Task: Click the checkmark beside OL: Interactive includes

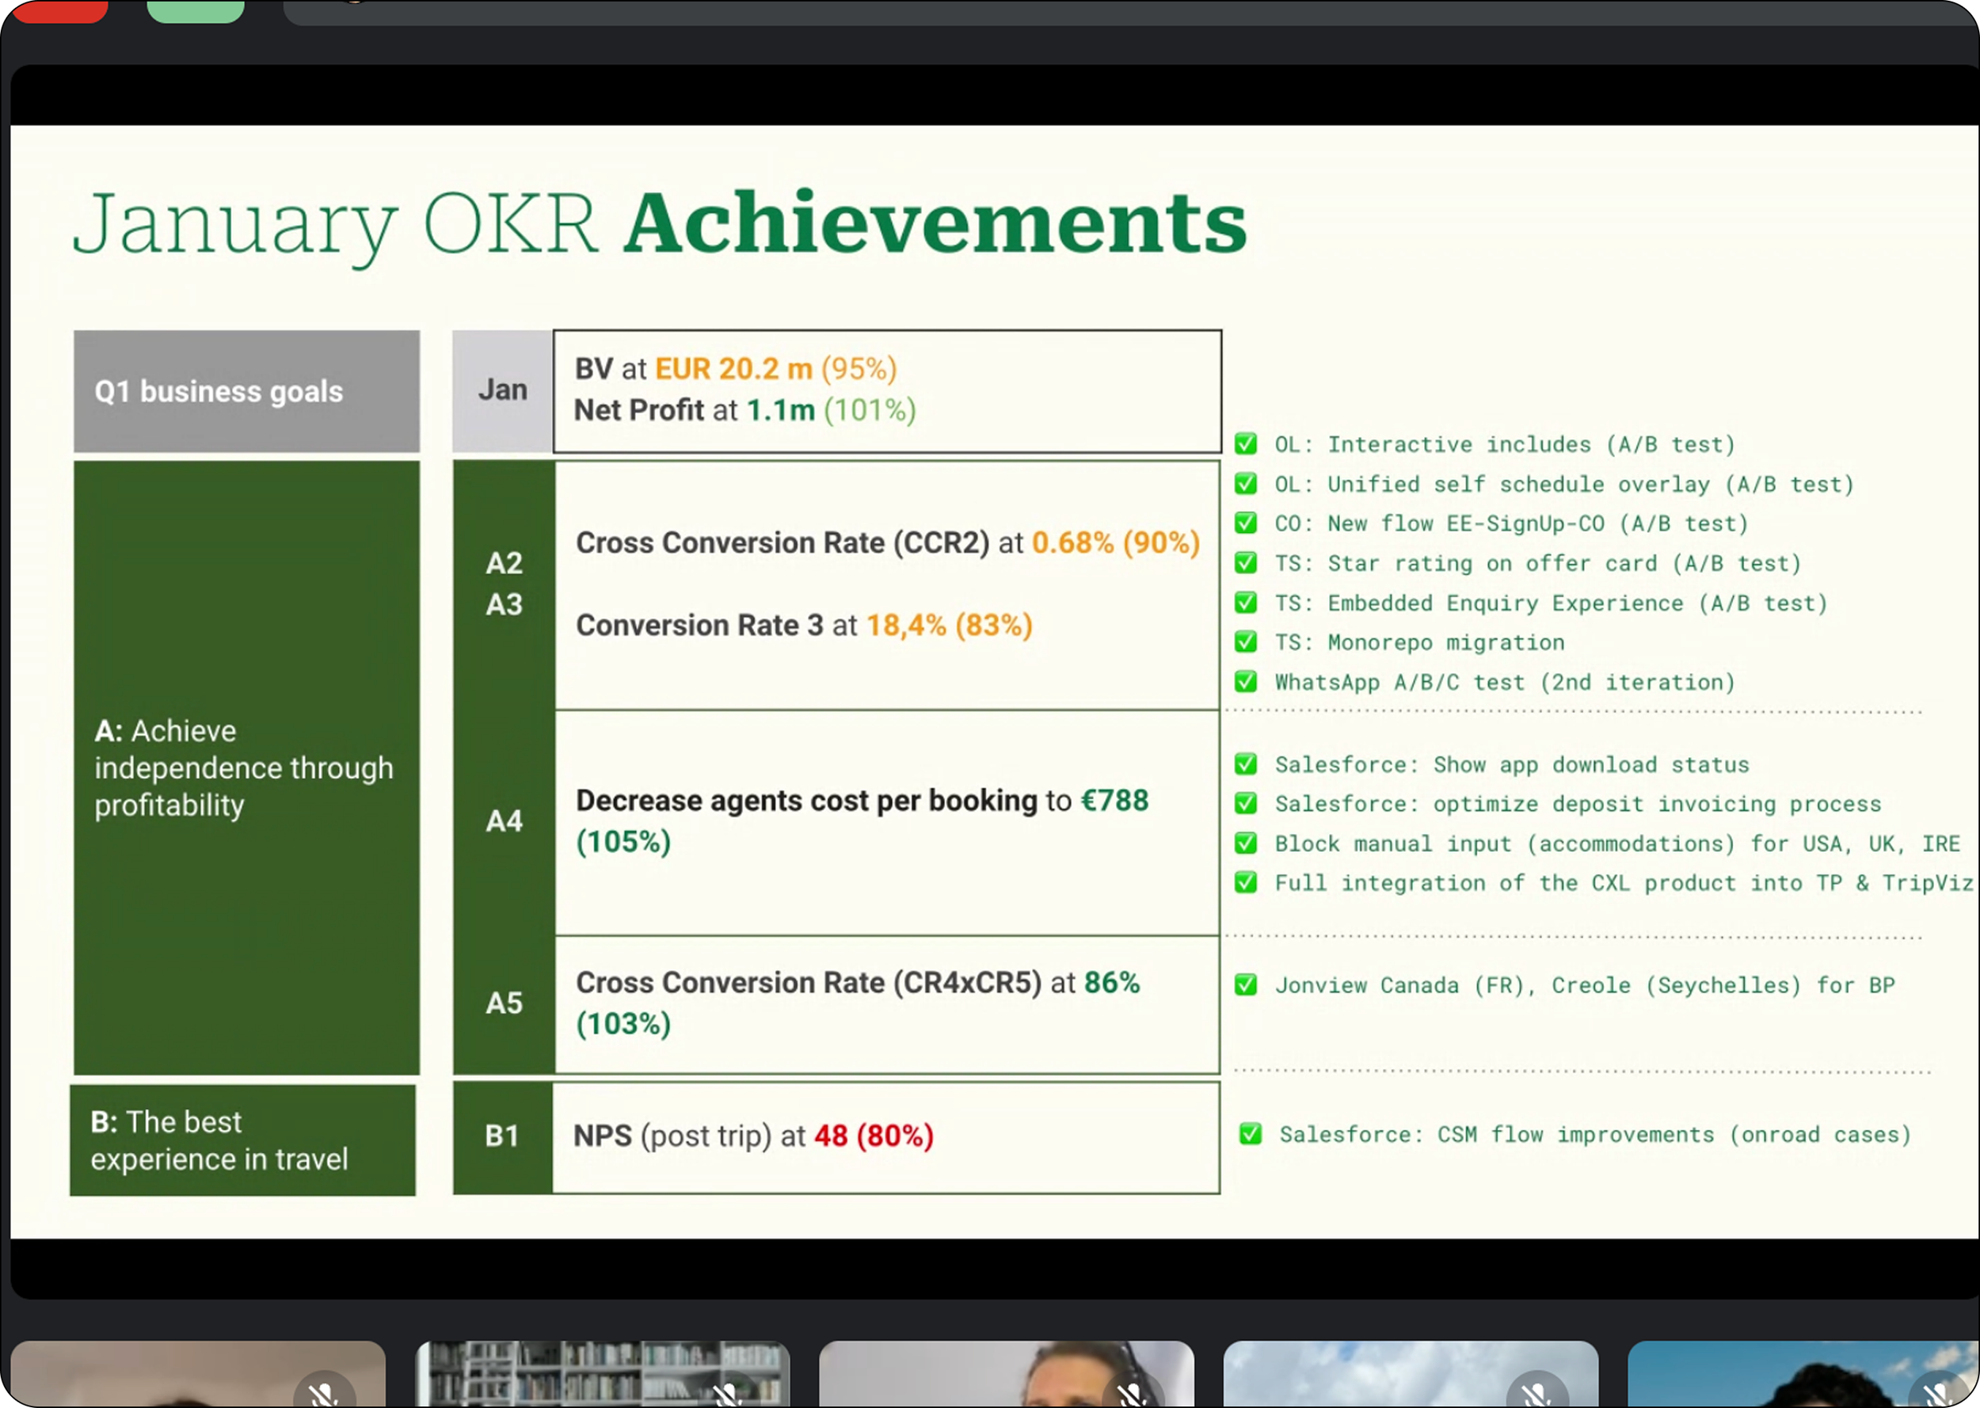Action: [x=1246, y=444]
